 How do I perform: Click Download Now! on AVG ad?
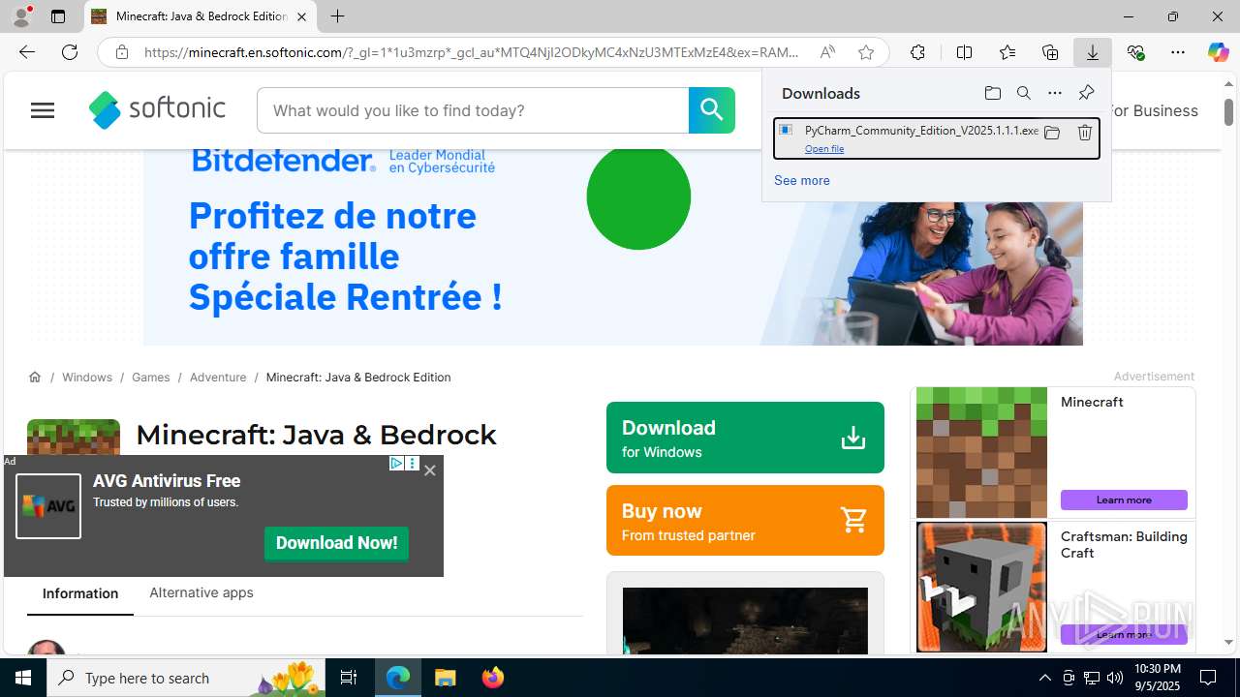coord(336,543)
